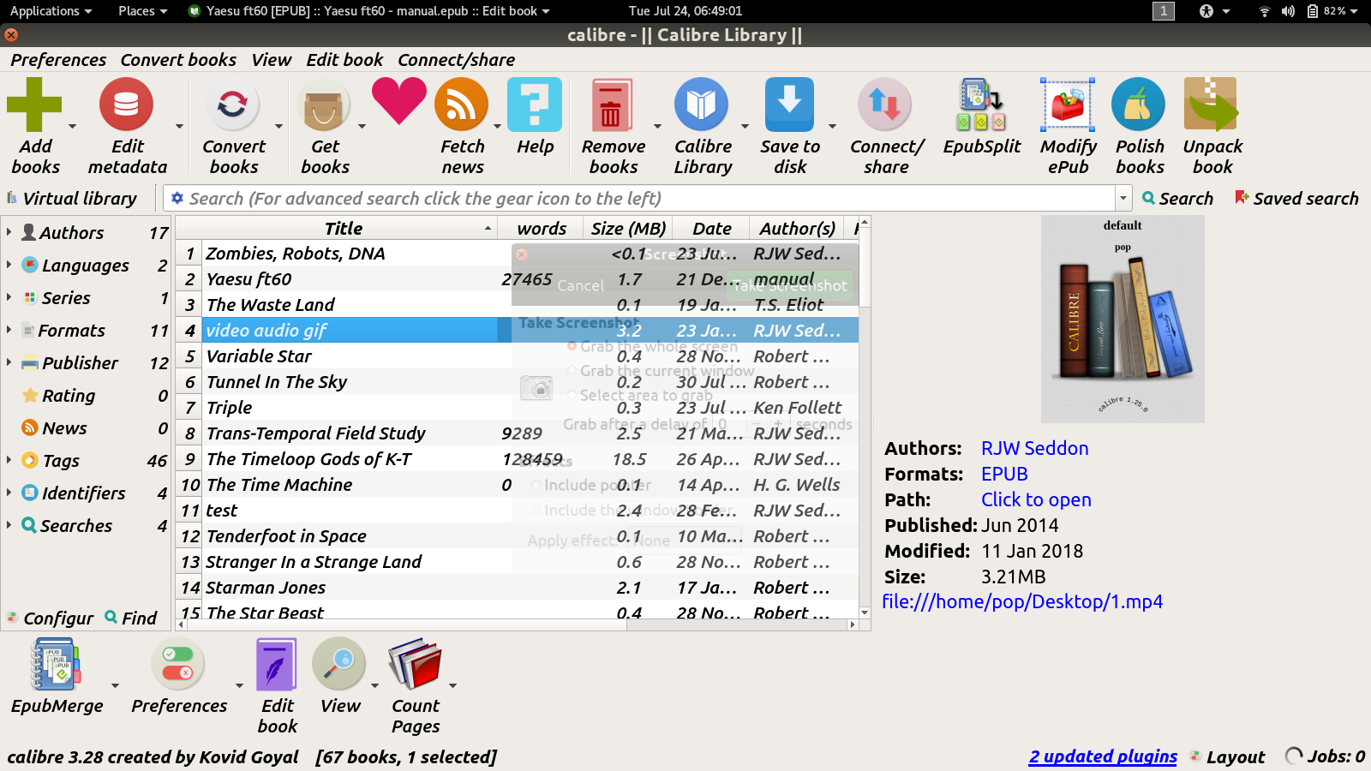Open the Saved search button
Screen dimensions: 1371x771
tap(1296, 199)
